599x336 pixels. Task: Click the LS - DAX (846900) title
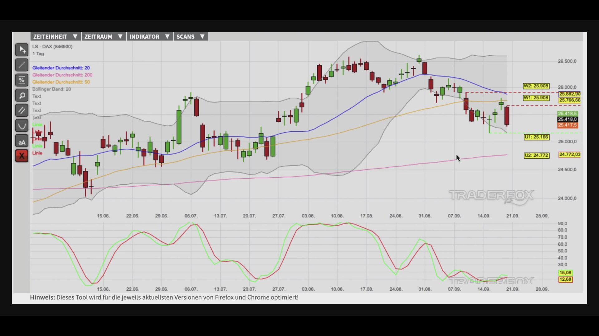[x=52, y=47]
